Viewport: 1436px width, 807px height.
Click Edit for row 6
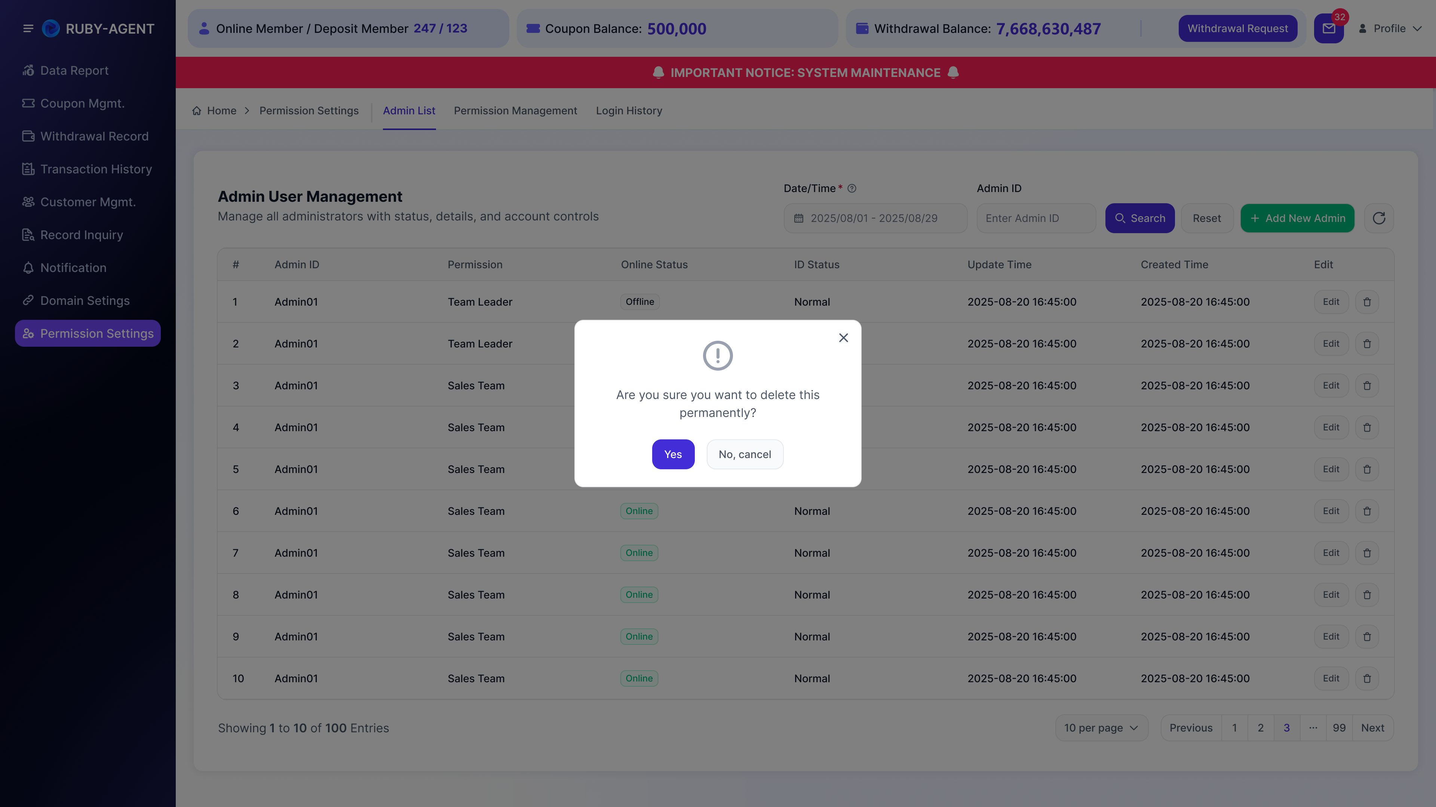click(x=1331, y=511)
